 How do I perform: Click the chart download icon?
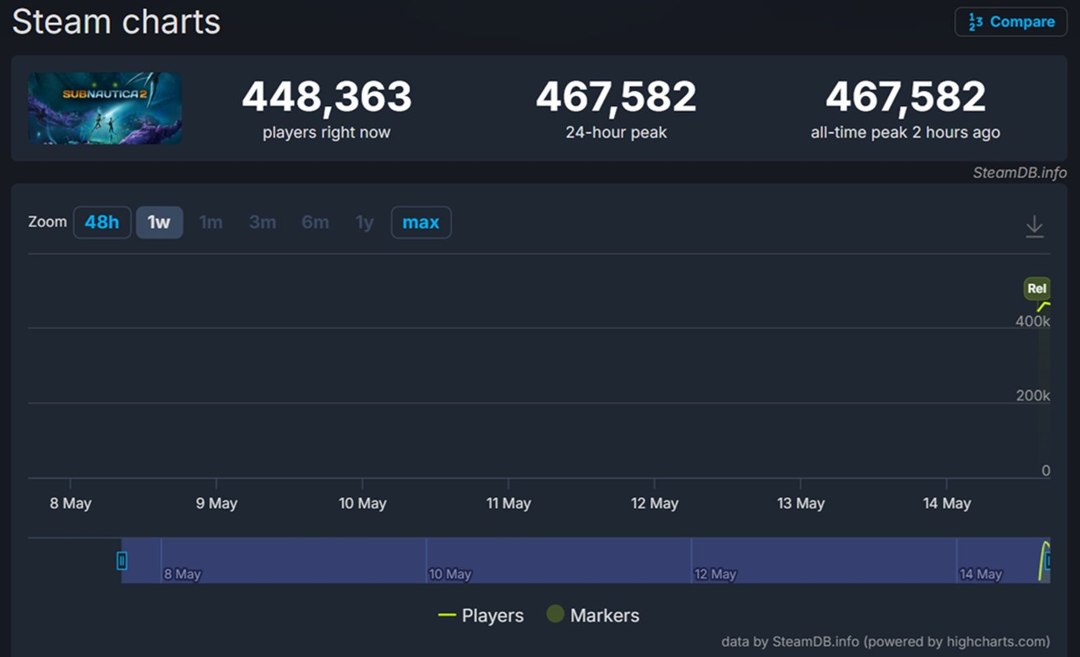point(1034,226)
